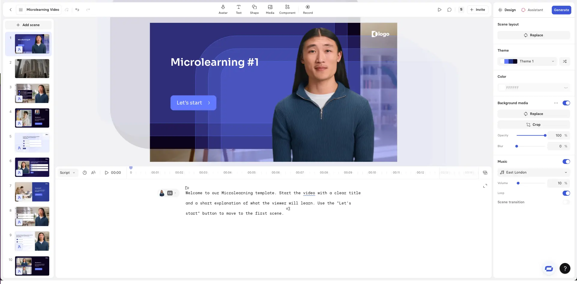Replace the scene layout
The width and height of the screenshot is (577, 284).
pyautogui.click(x=534, y=35)
